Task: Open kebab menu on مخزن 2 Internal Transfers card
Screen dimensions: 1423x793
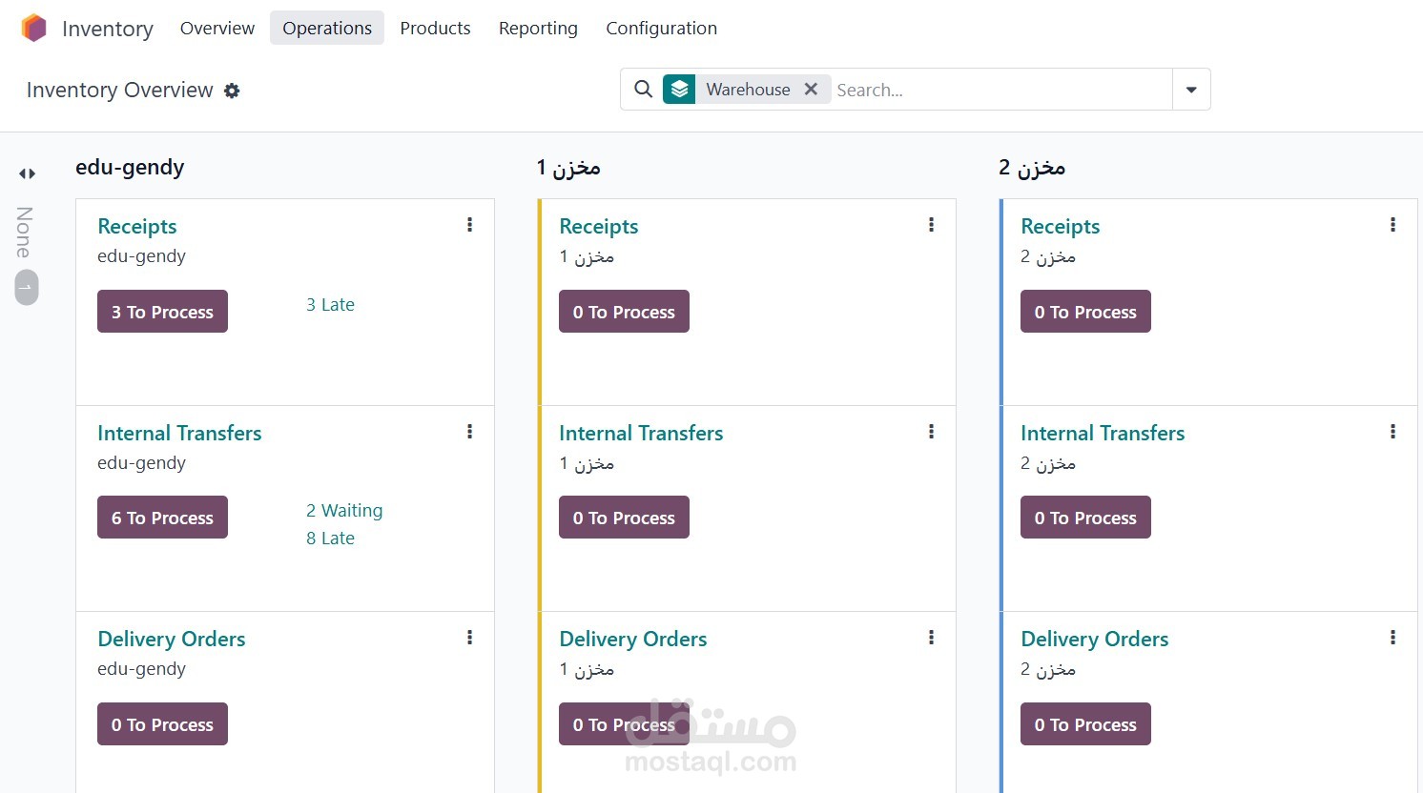Action: 1392,432
